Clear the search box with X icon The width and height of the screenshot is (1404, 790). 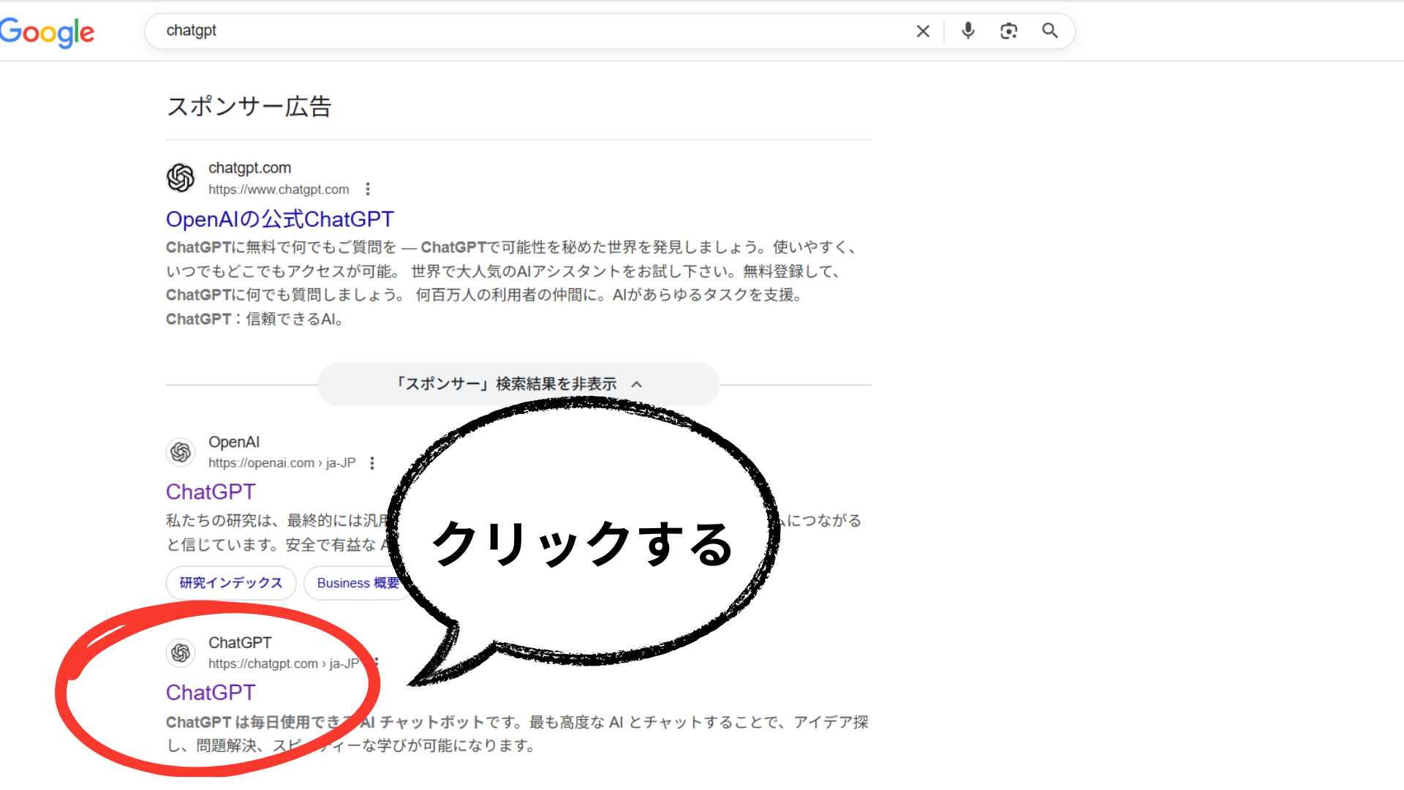pos(923,31)
